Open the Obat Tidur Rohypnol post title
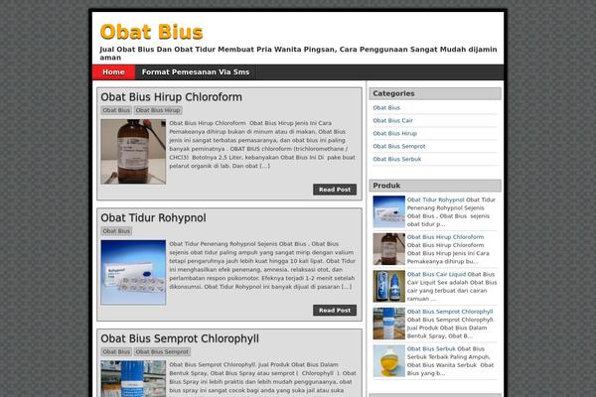Screen dimensions: 596x397 (x=153, y=218)
